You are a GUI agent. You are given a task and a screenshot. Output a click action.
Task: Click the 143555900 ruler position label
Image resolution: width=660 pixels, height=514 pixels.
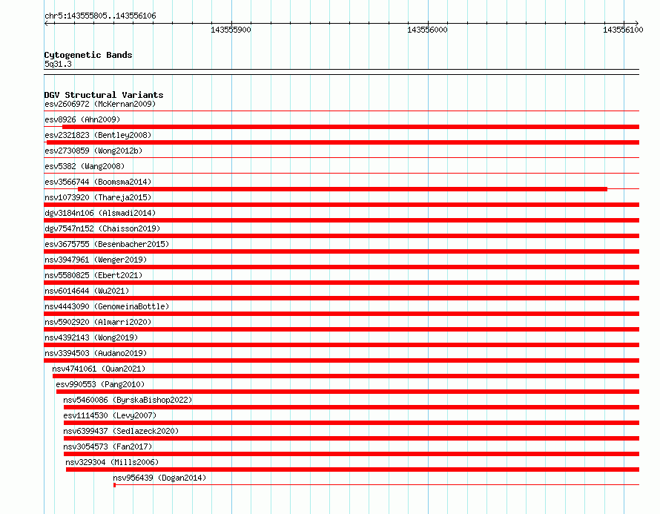231,30
